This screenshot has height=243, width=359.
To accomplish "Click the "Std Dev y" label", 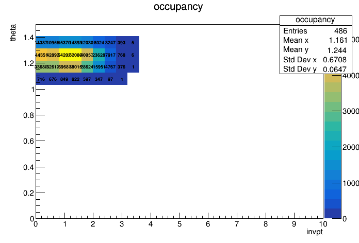I will (300, 69).
